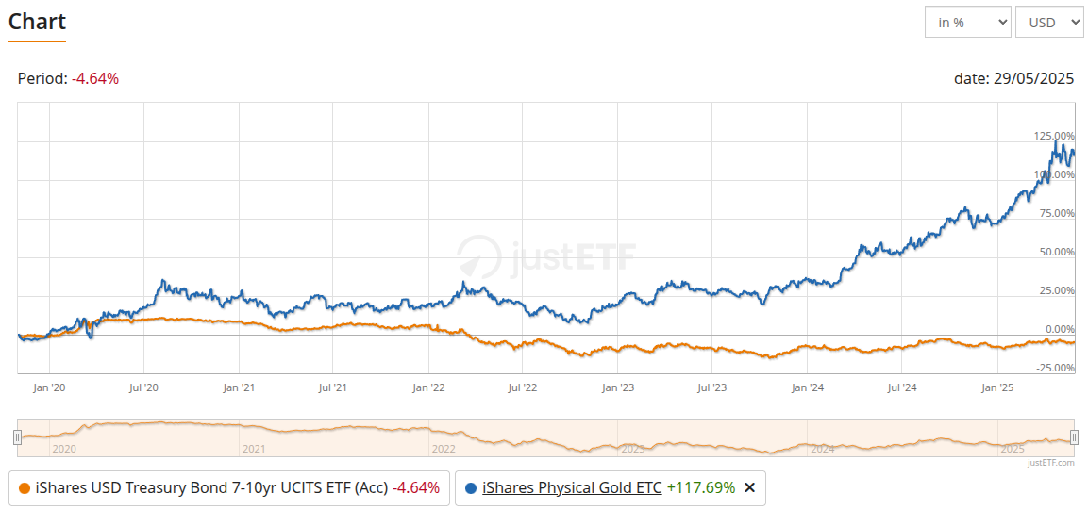Click the Jul '20 x-axis label
This screenshot has height=511, width=1088.
[143, 387]
